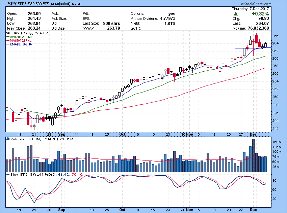
Task: Click the EMA(8) 263.16 legend text
Action: point(21,44)
